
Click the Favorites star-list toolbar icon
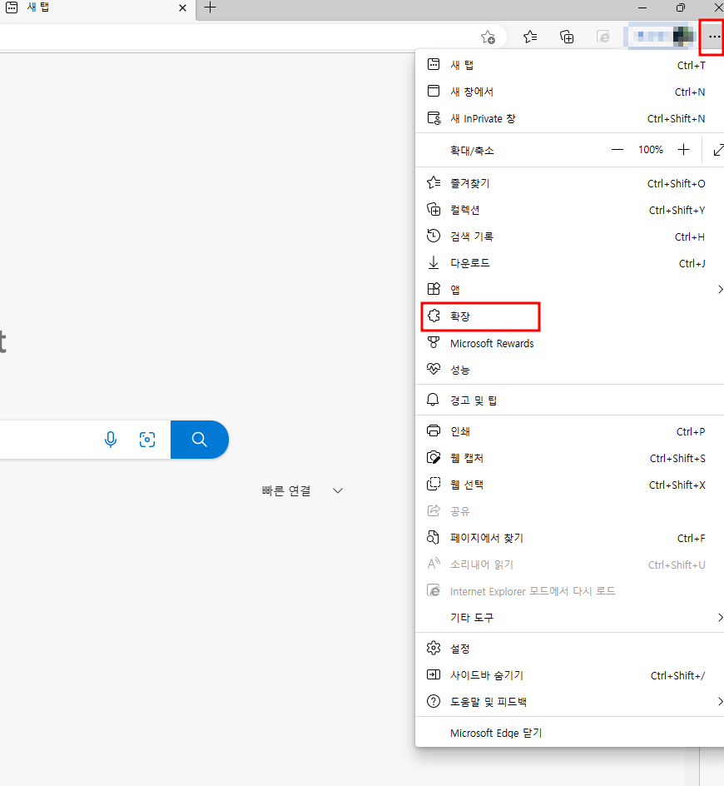(529, 37)
